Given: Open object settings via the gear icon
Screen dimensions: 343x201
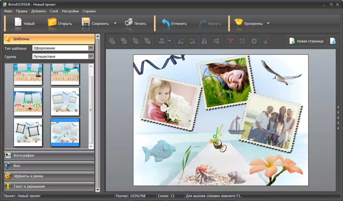Looking at the screenshot, I should [x=254, y=41].
